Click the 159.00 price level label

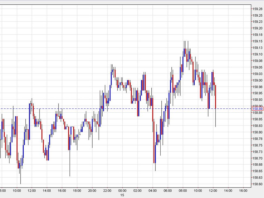click(x=258, y=80)
